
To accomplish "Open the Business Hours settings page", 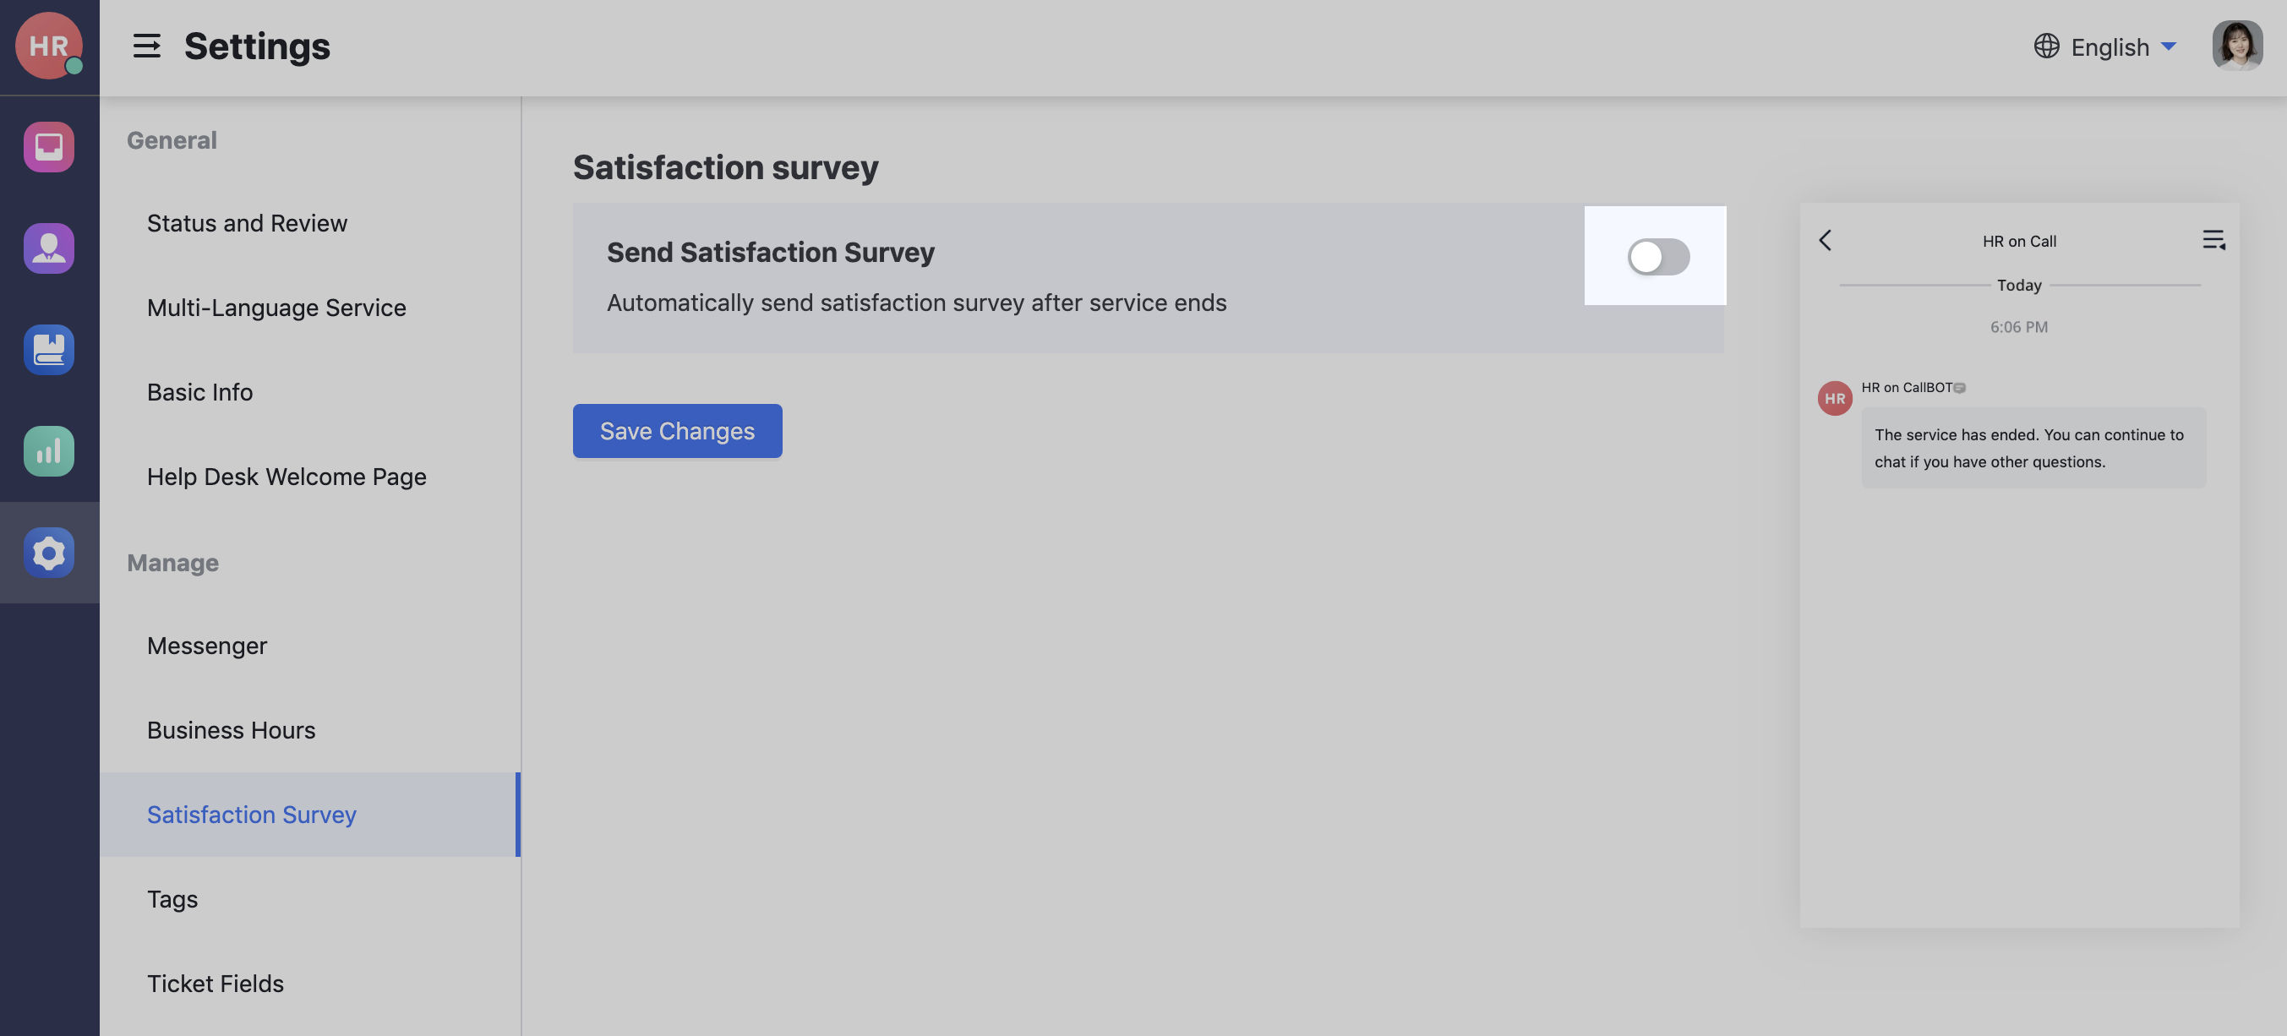I will (231, 730).
